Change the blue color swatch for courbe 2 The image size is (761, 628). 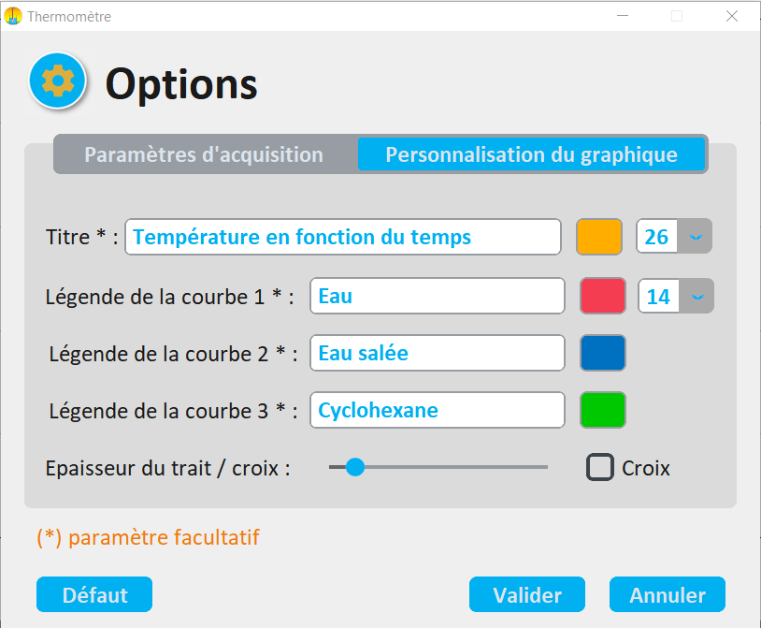point(603,353)
